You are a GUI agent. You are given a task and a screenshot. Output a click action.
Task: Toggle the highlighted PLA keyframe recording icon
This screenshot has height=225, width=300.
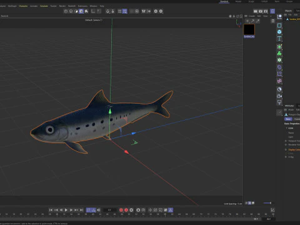tap(171, 210)
